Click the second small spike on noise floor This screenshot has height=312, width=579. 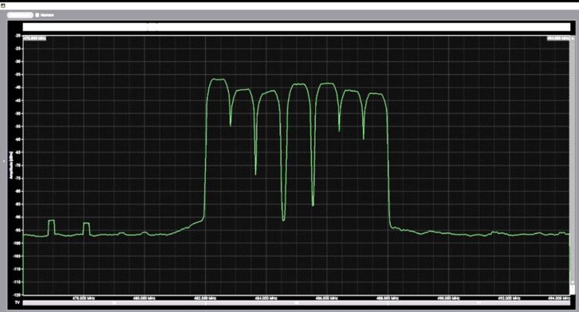tap(86, 228)
